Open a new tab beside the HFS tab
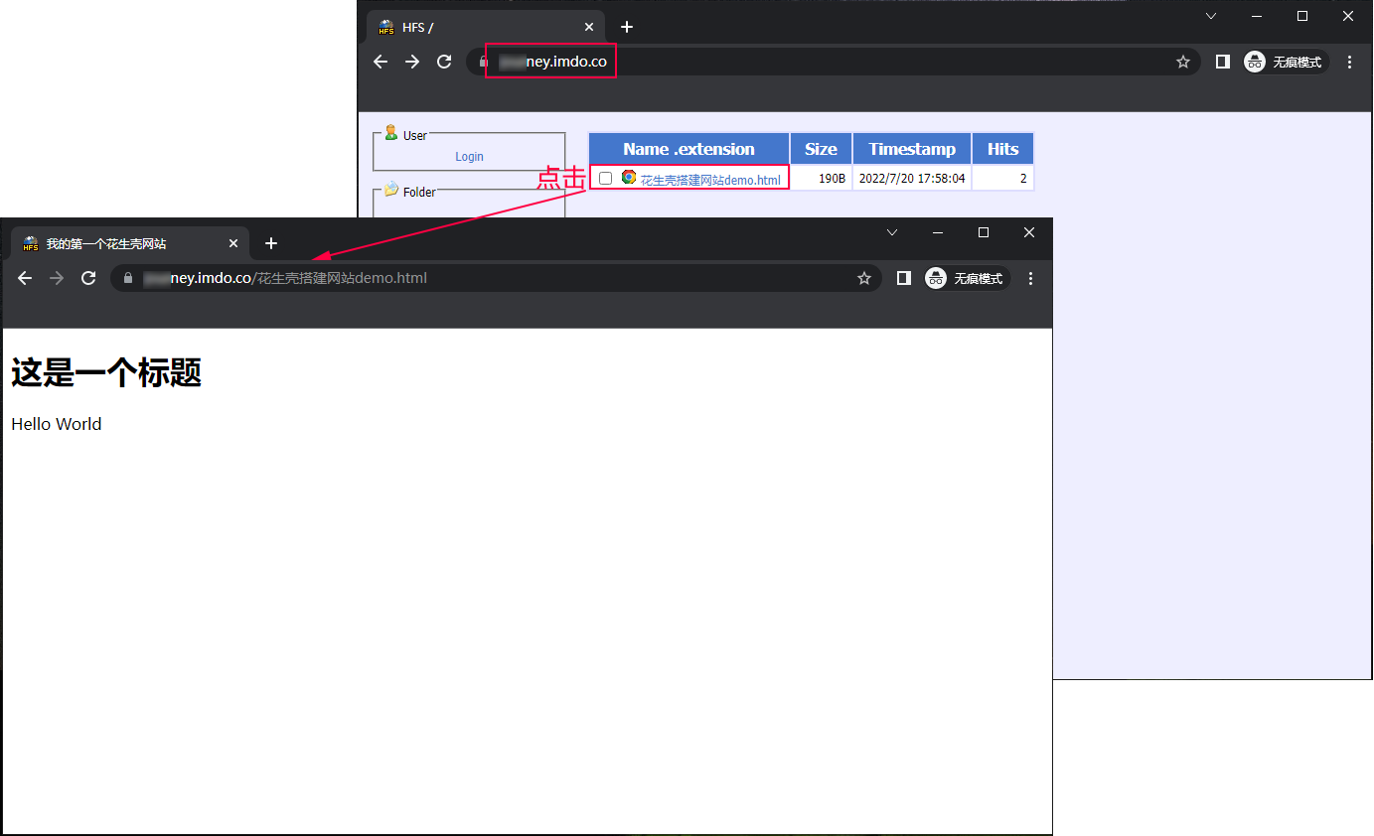Screen dimensions: 1374x836 [626, 27]
